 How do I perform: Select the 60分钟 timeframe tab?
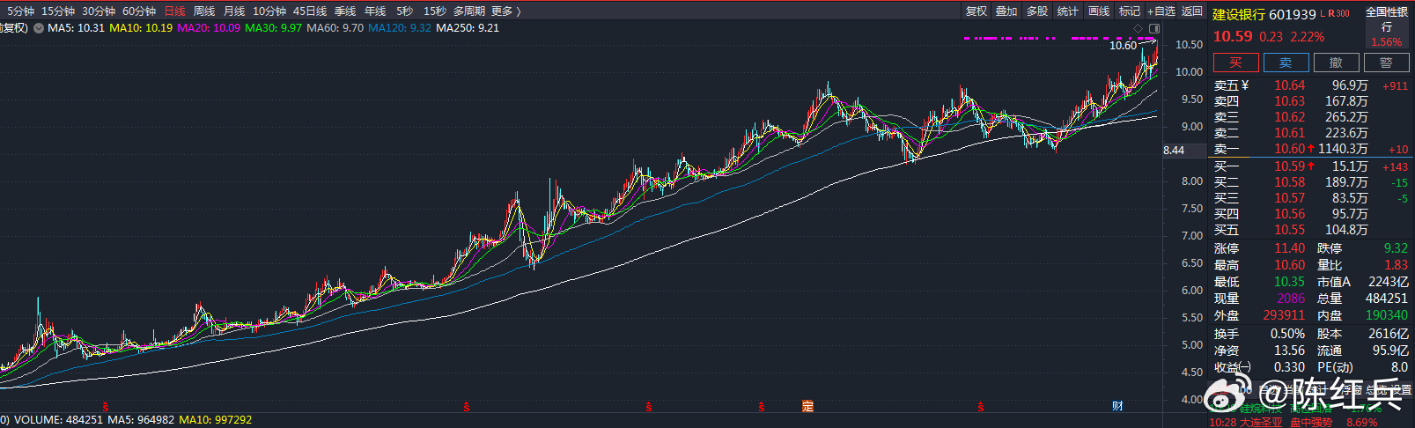[139, 11]
